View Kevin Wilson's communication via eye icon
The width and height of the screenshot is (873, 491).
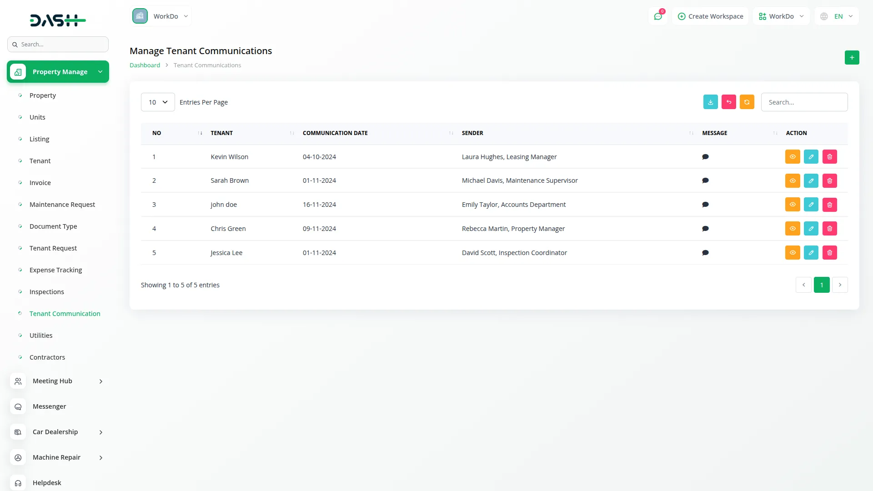pyautogui.click(x=792, y=157)
